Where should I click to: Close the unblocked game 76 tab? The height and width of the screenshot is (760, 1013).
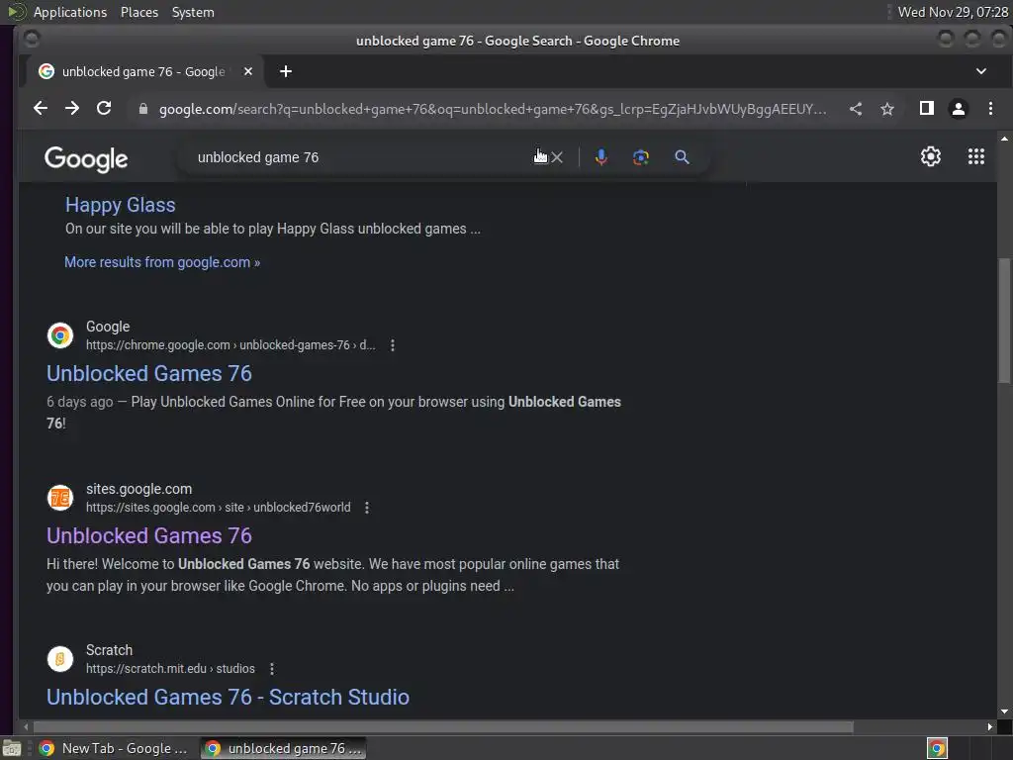pos(248,71)
